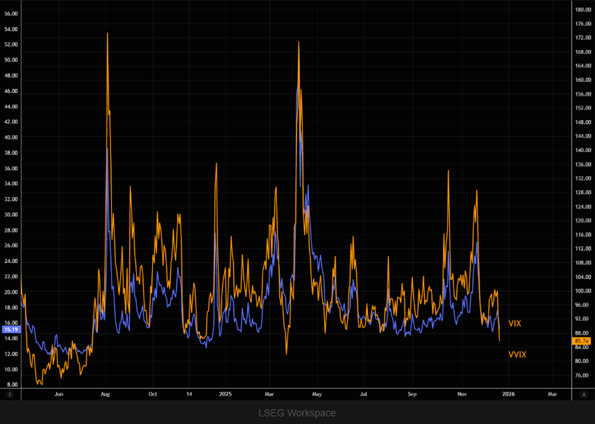Image resolution: width=595 pixels, height=424 pixels.
Task: Select the orange VIX series label
Action: coord(514,323)
